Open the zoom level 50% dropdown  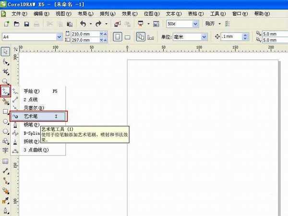[x=195, y=24]
